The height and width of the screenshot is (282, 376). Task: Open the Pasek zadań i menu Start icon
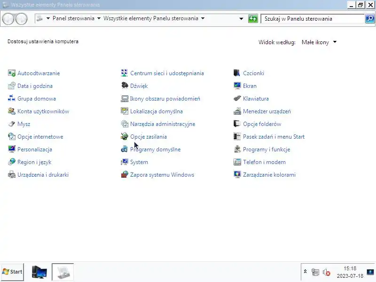click(x=237, y=137)
